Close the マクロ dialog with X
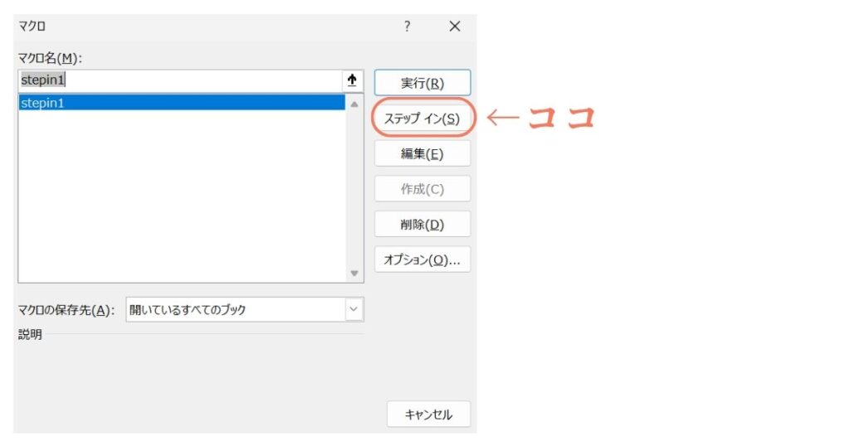850x446 pixels. [x=454, y=27]
